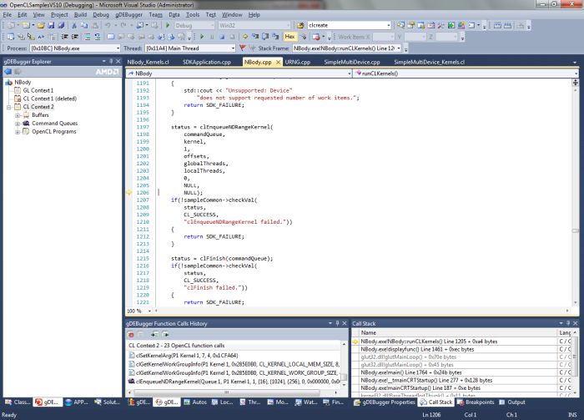Click the blue back arrow in gDEBugger Explorer
Screen dimensions: 584x420
point(8,72)
